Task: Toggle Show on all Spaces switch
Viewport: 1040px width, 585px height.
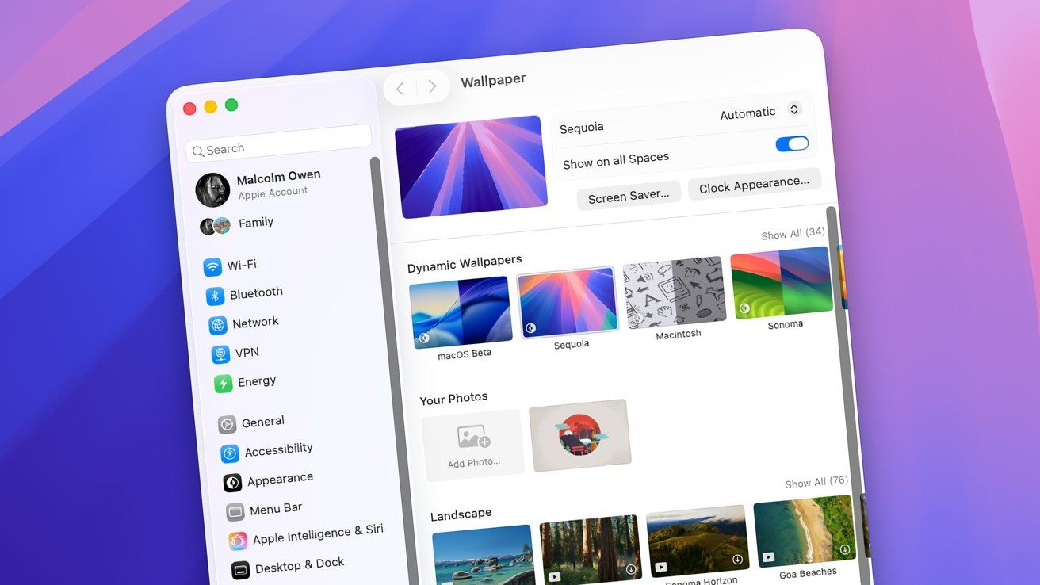Action: click(x=791, y=144)
